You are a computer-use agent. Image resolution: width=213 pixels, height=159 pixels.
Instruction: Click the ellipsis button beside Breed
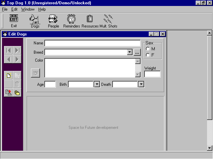[x=137, y=52]
